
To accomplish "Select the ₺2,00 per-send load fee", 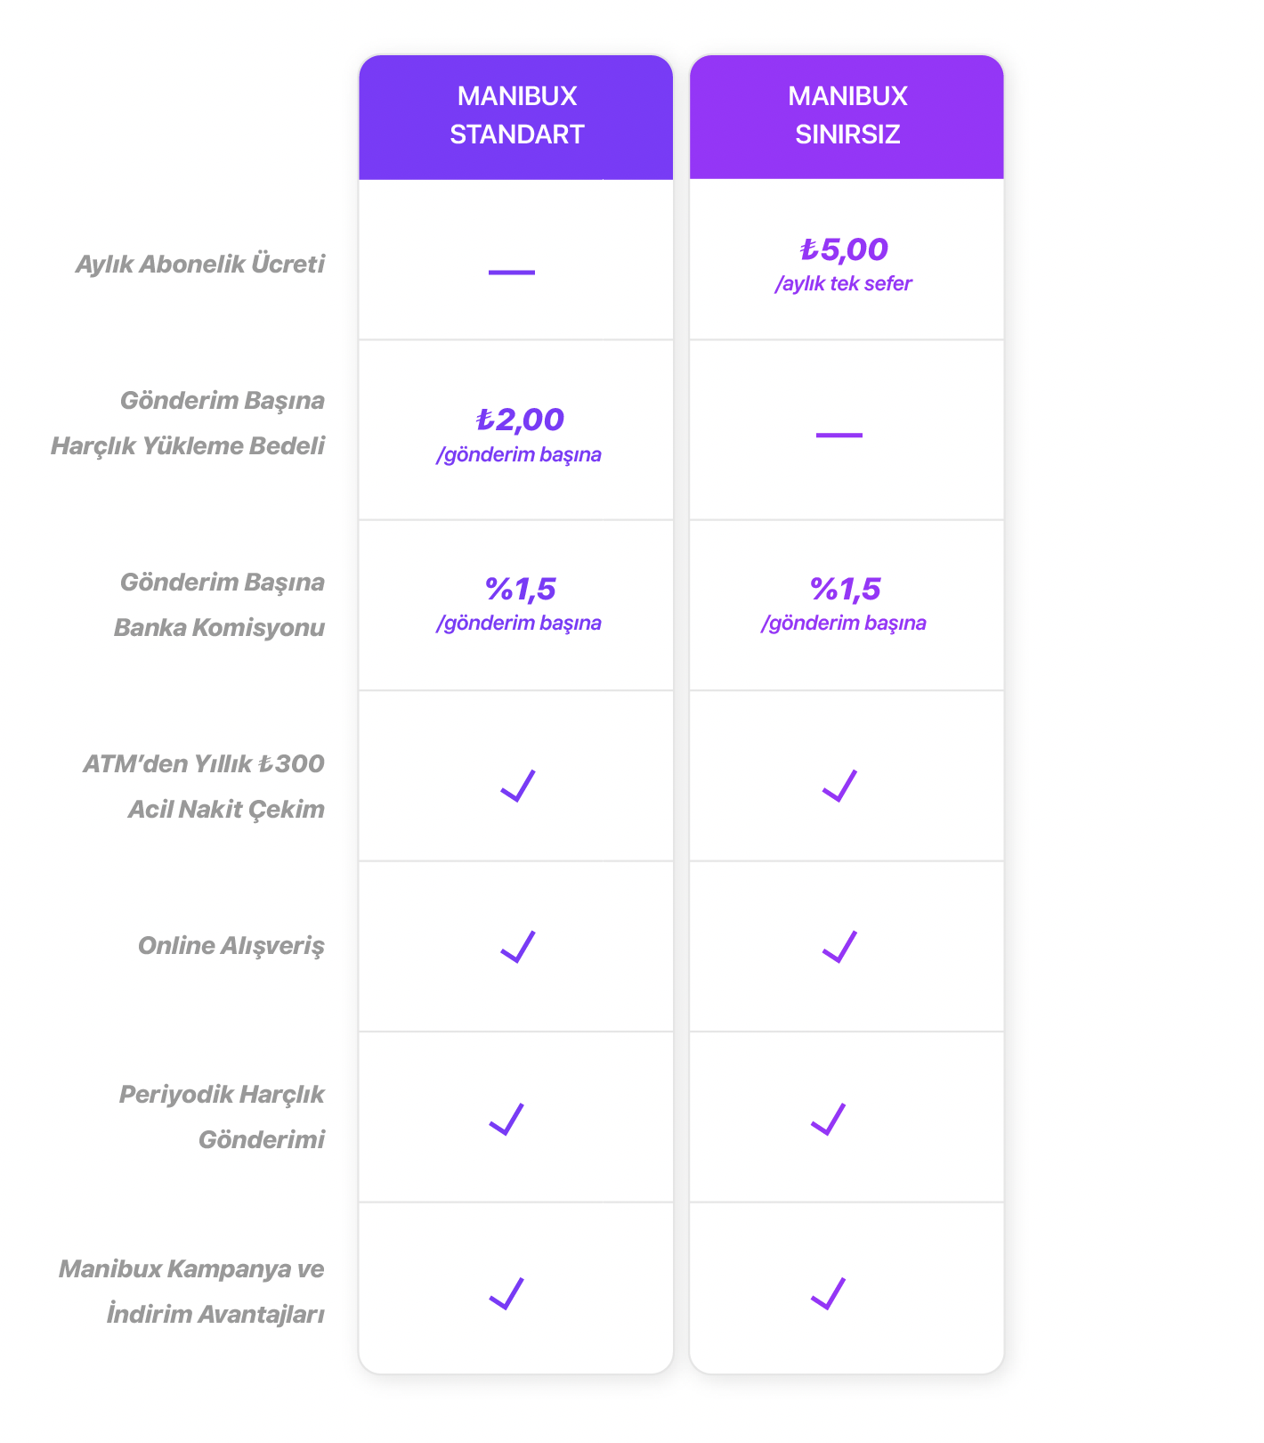I will pyautogui.click(x=519, y=420).
